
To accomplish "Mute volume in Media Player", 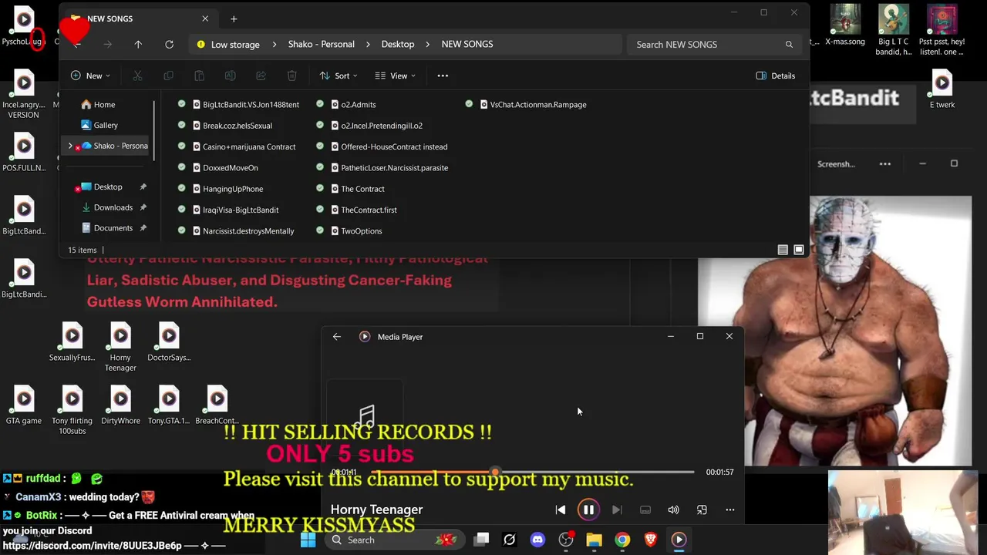I will (x=673, y=510).
